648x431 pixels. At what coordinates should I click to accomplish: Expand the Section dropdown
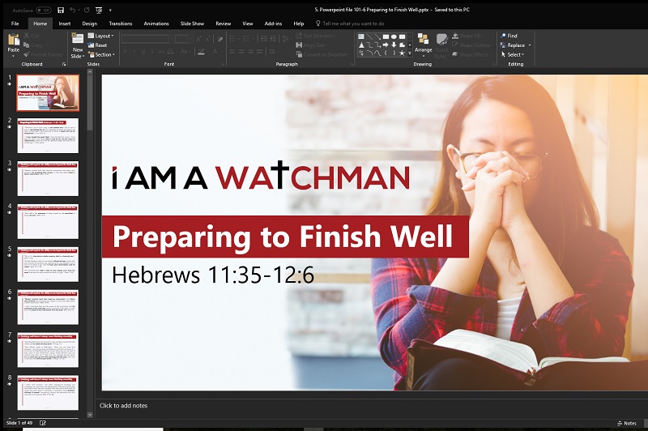103,54
